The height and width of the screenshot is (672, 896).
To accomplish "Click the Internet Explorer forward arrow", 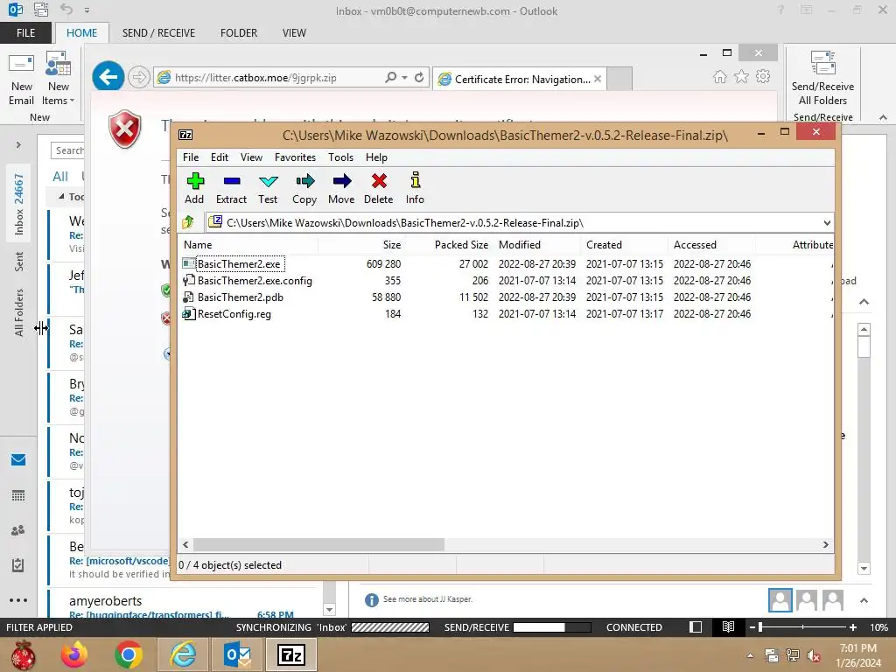I will coord(138,77).
